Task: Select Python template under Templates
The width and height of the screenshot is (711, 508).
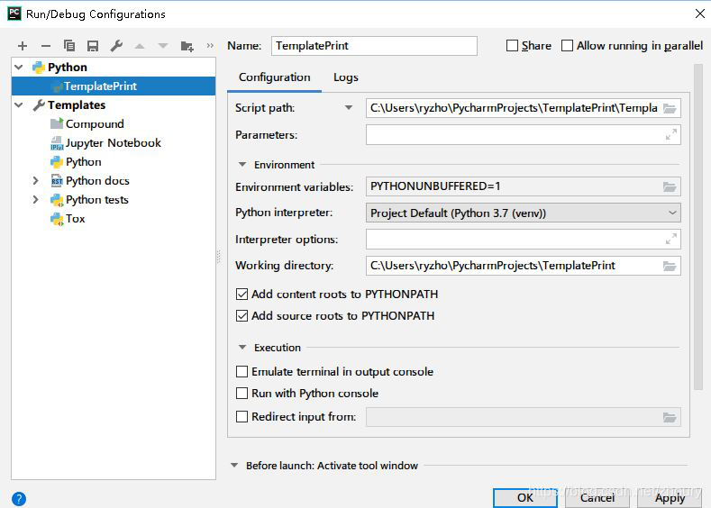Action: coord(84,162)
